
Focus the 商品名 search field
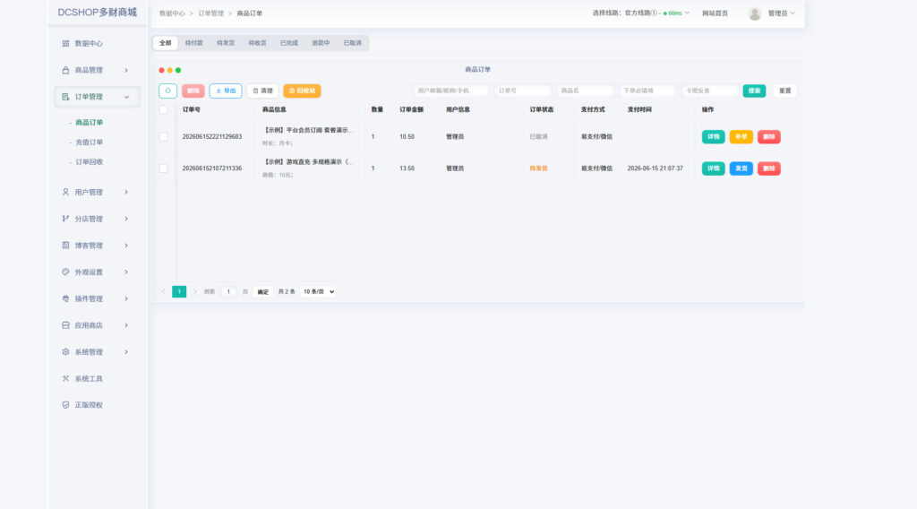(585, 91)
